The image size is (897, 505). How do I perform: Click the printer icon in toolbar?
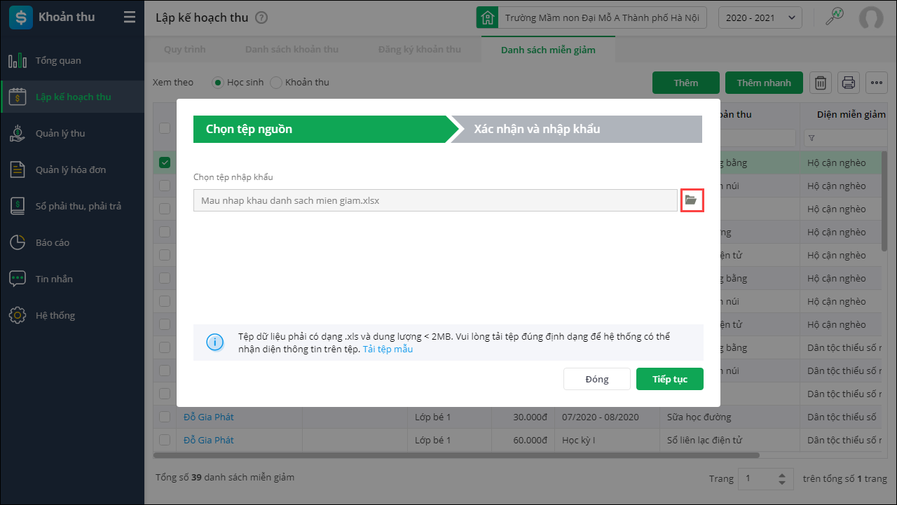849,83
